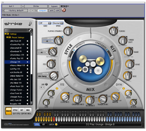Switch to the STYLE page tab
The width and height of the screenshot is (146, 131).
(x=15, y=110)
